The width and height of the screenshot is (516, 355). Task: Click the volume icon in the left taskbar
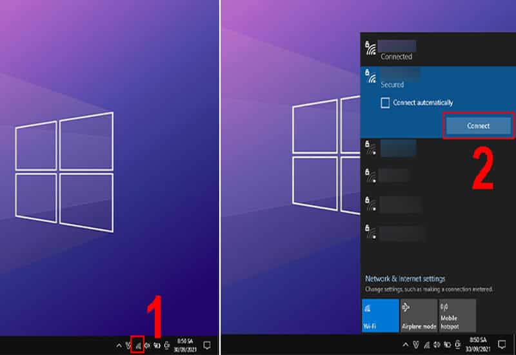click(x=147, y=345)
